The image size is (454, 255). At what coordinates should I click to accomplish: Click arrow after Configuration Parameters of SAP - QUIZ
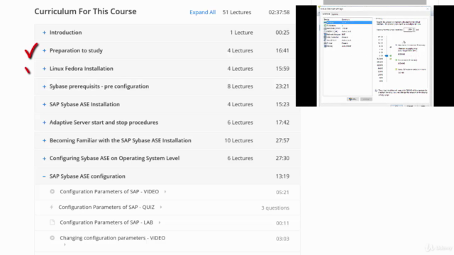click(x=161, y=208)
